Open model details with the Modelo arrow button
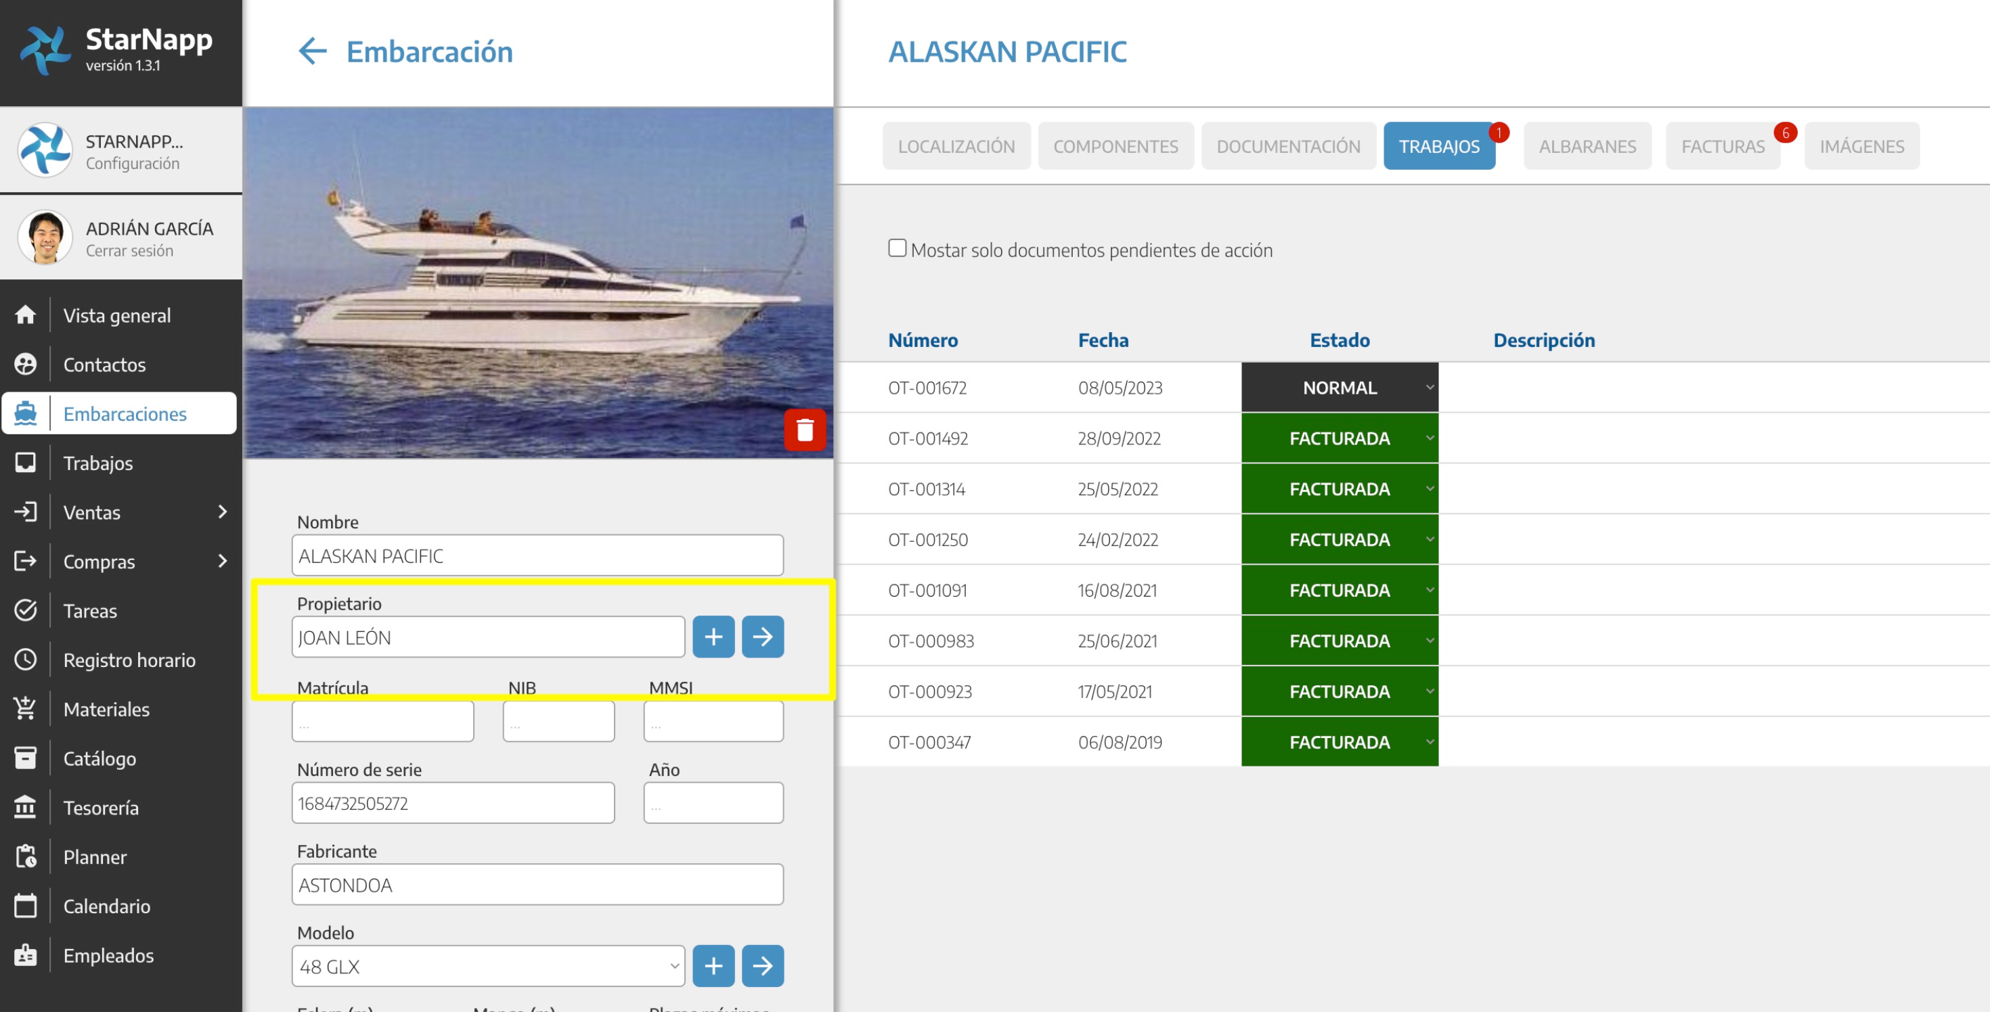 761,966
